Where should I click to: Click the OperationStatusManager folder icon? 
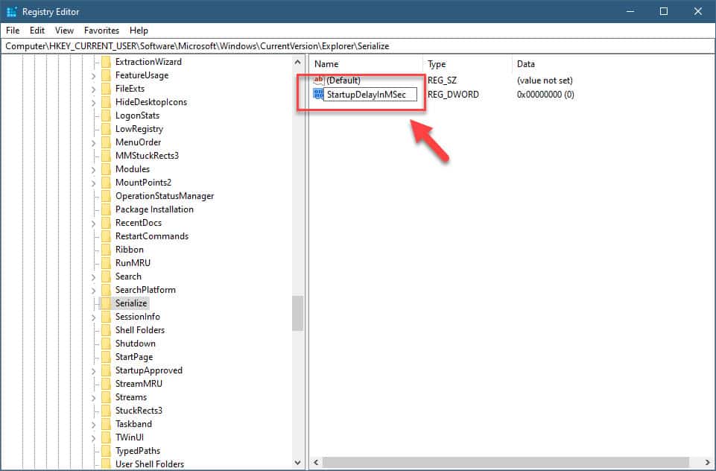point(106,195)
